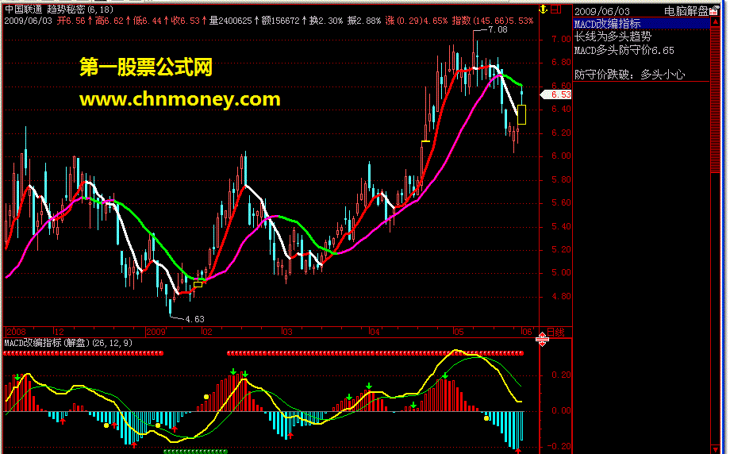Click the volume 量2400625 value

click(x=231, y=21)
